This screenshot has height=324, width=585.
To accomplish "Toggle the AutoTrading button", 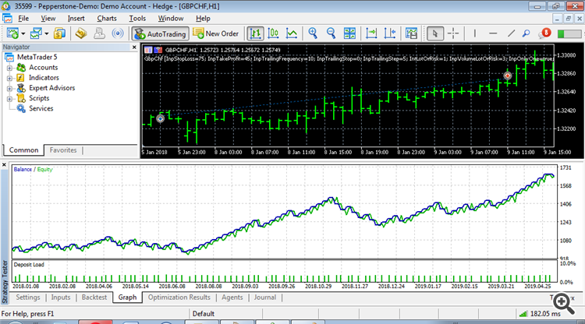I will [161, 33].
